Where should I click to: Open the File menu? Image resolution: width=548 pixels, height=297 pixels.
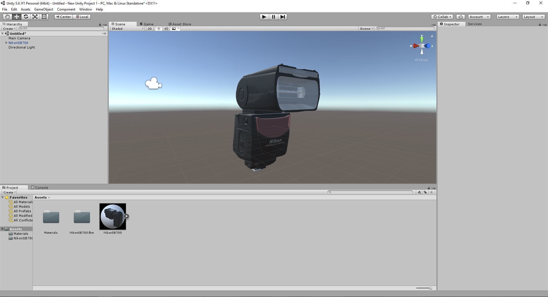click(5, 9)
